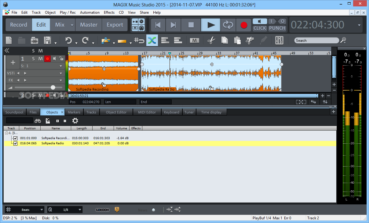Select the curve automation mouse mode icon
369x223 pixels.
coord(106,40)
